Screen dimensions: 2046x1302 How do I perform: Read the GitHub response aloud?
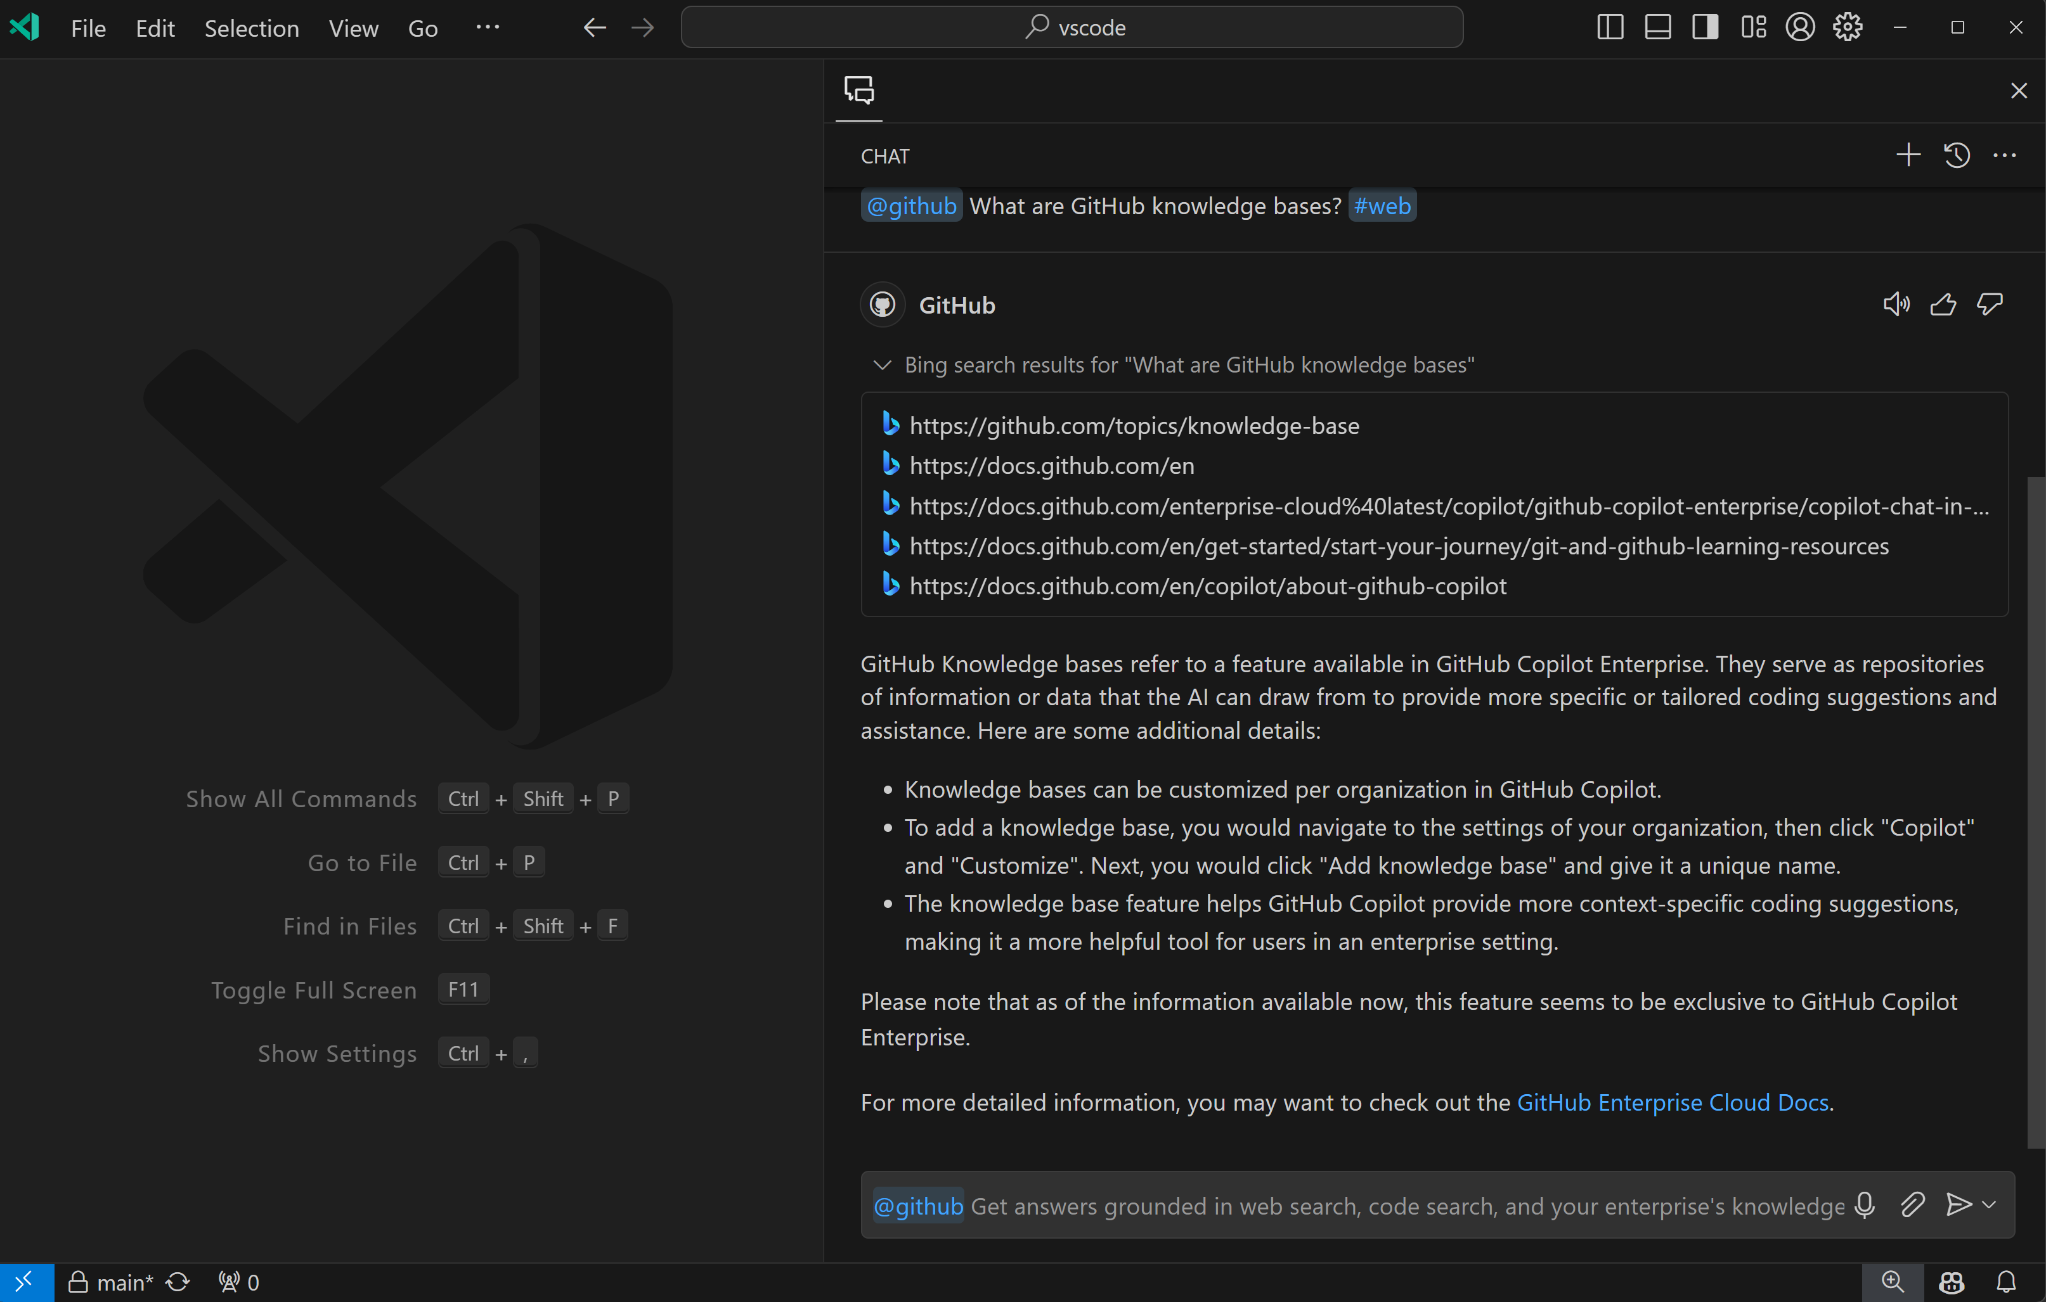click(x=1896, y=304)
